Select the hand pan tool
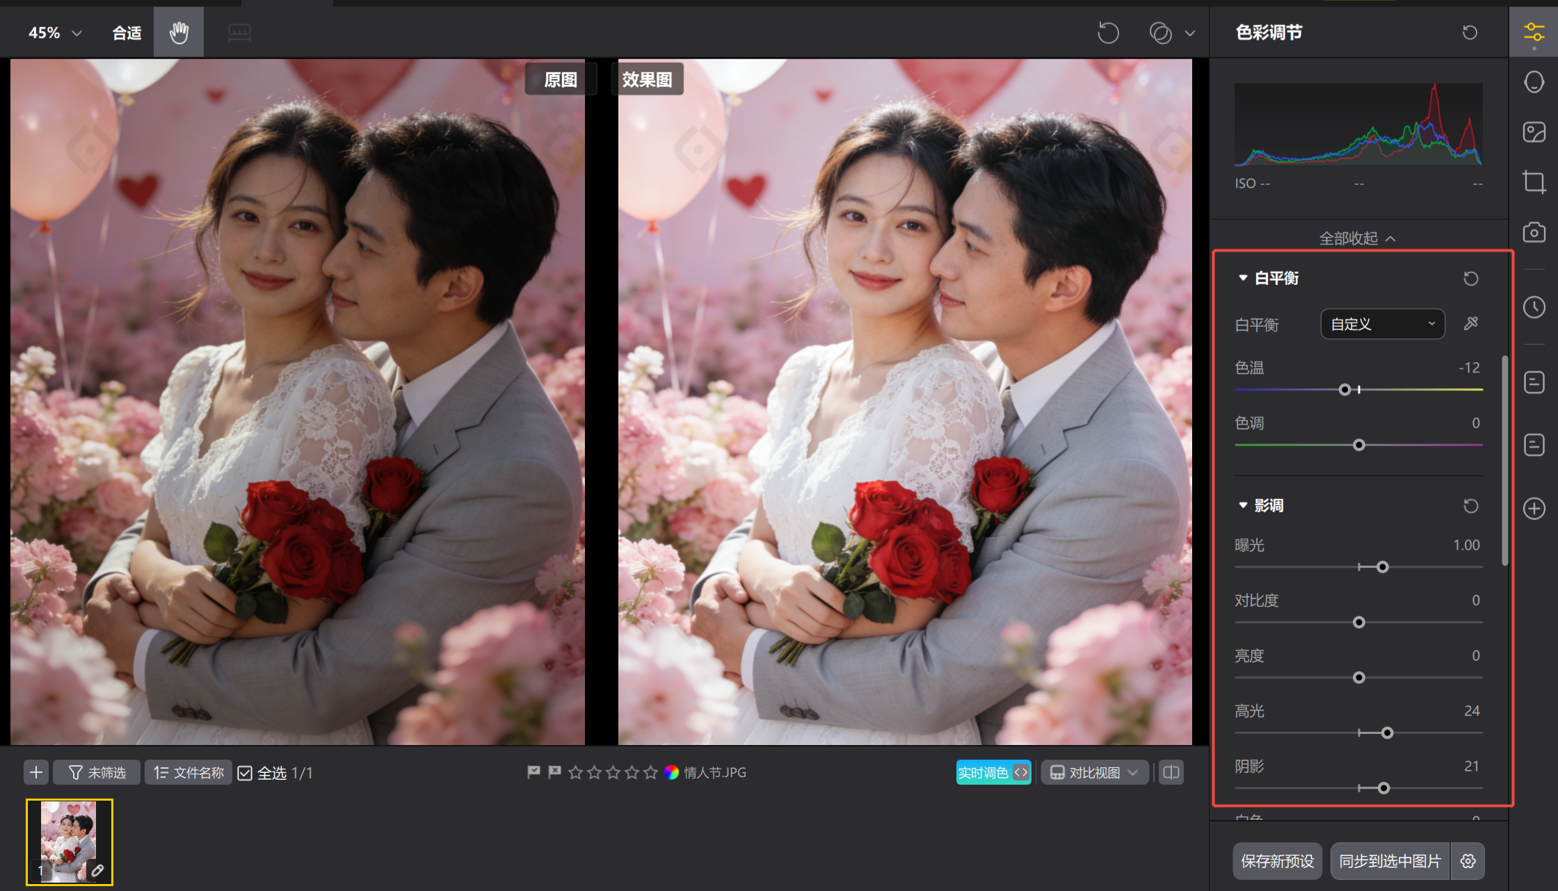This screenshot has height=891, width=1558. pos(179,32)
